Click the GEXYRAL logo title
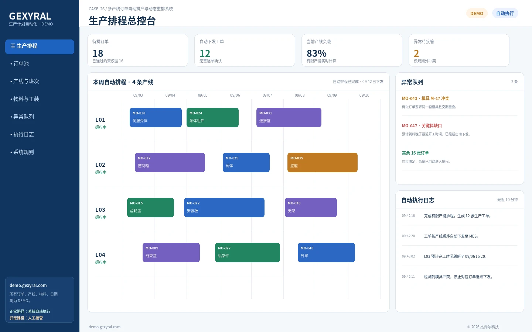532x332 pixels. pos(30,16)
